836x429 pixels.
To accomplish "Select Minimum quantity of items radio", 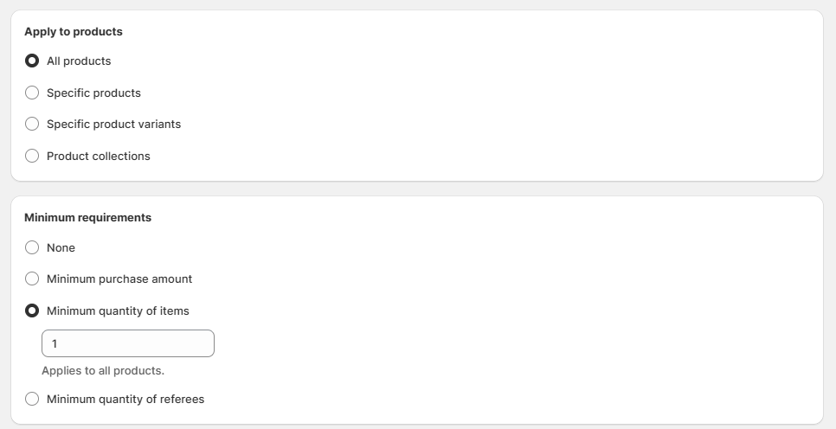I will pyautogui.click(x=32, y=311).
